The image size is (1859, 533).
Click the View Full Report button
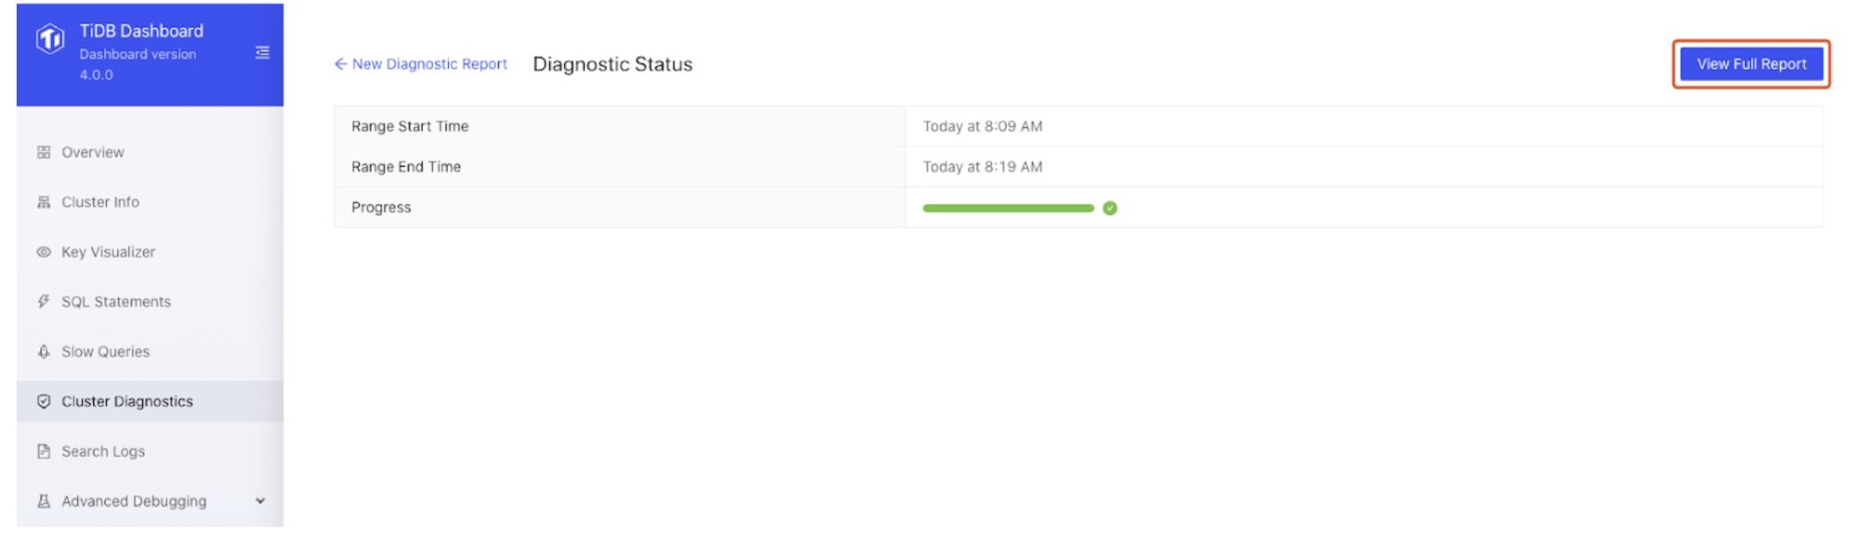1752,64
